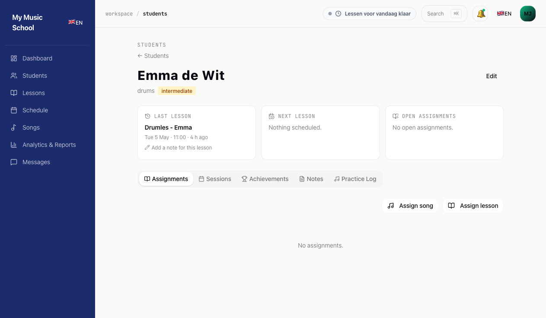Go to Dashboard in the sidebar
Viewport: 546px width, 318px height.
48,58
